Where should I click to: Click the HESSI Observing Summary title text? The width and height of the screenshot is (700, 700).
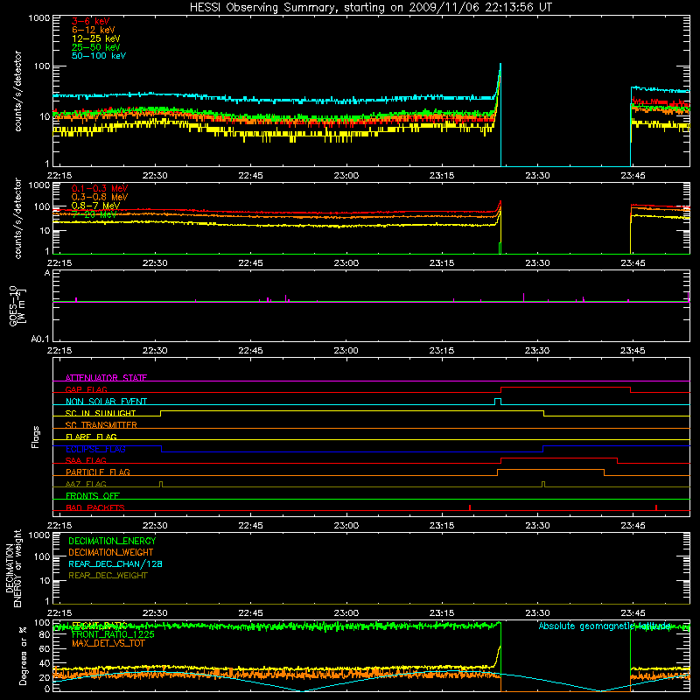[370, 8]
